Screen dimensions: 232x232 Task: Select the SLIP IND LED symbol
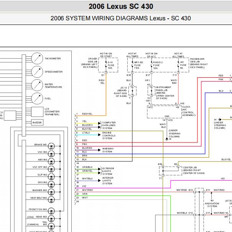(51, 176)
